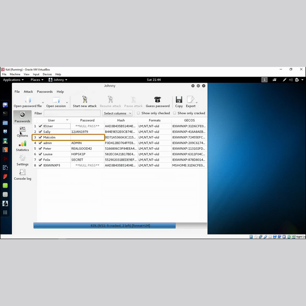This screenshot has height=306, width=306.
Task: Open Passwords menu
Action: (45, 91)
